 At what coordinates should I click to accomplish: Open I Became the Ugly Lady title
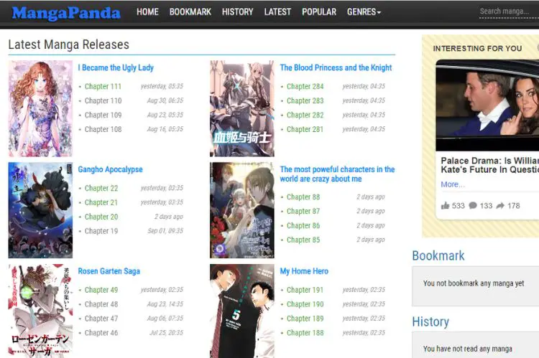pos(116,67)
